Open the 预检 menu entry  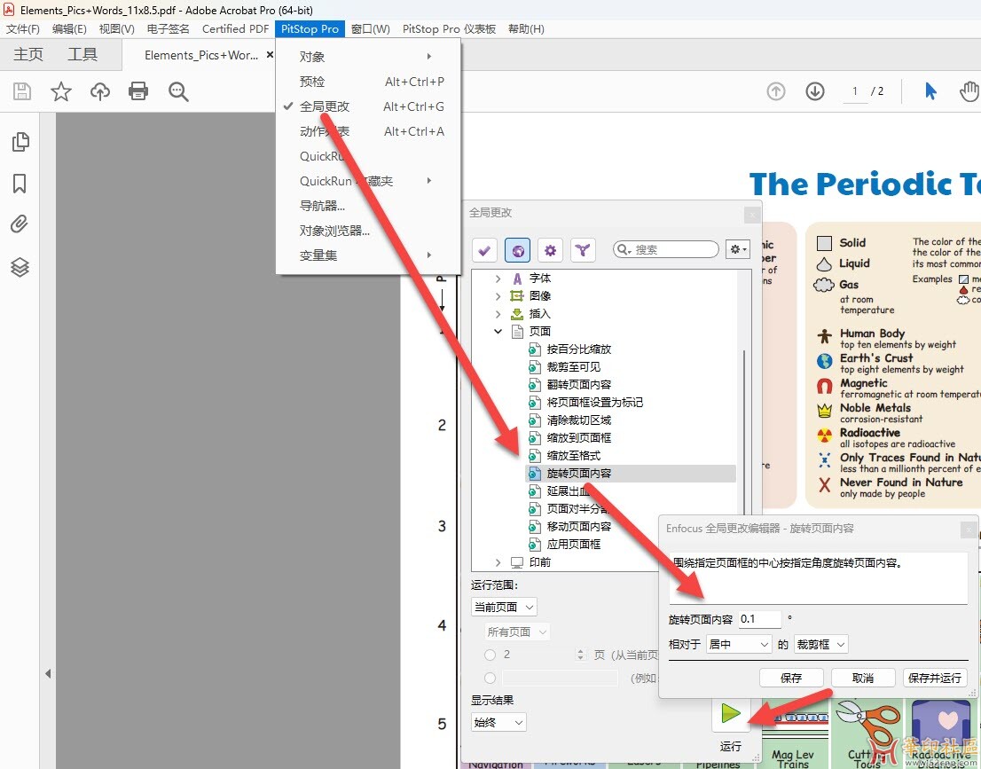(312, 82)
